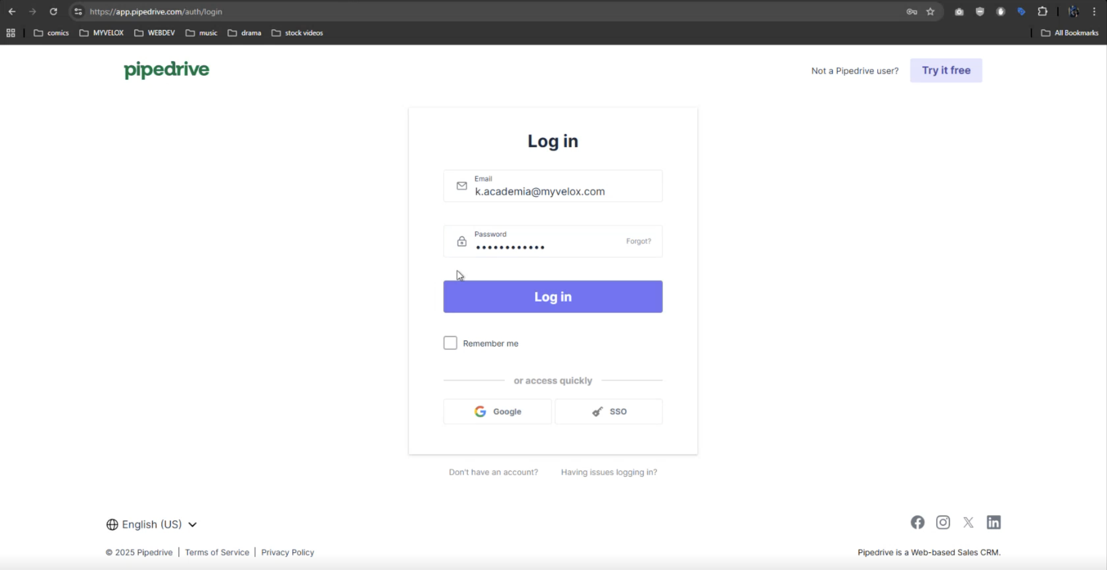
Task: Open Chrome three-dot menu
Action: (1094, 12)
